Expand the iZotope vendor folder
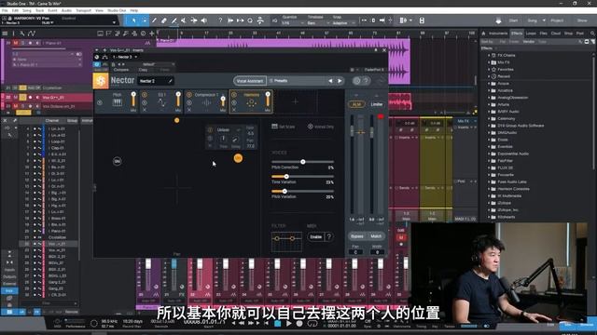Viewport: 597px width, 335px height. pyautogui.click(x=489, y=203)
